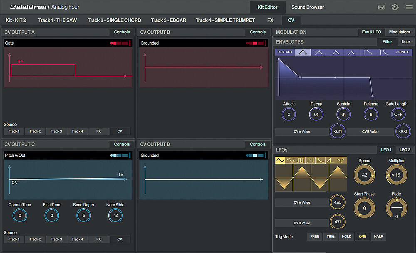Viewport: 416px width, 253px height.
Task: Set LFO Trig Mode to HOLD
Action: [346, 237]
